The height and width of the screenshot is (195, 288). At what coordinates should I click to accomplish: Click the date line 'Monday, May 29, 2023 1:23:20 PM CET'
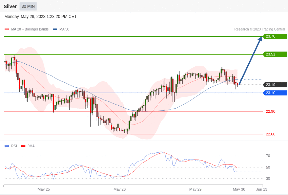coord(40,17)
